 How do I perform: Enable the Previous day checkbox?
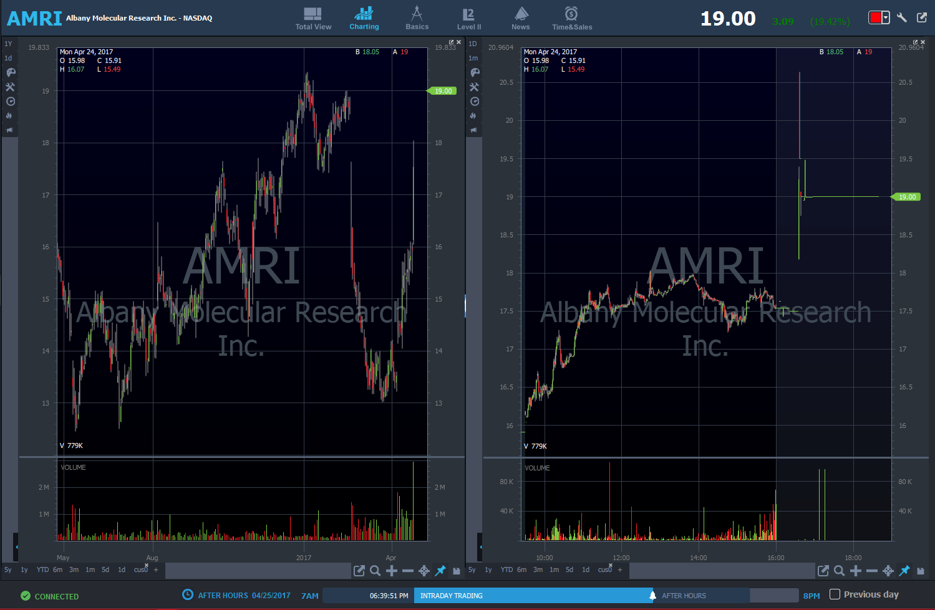tap(835, 594)
